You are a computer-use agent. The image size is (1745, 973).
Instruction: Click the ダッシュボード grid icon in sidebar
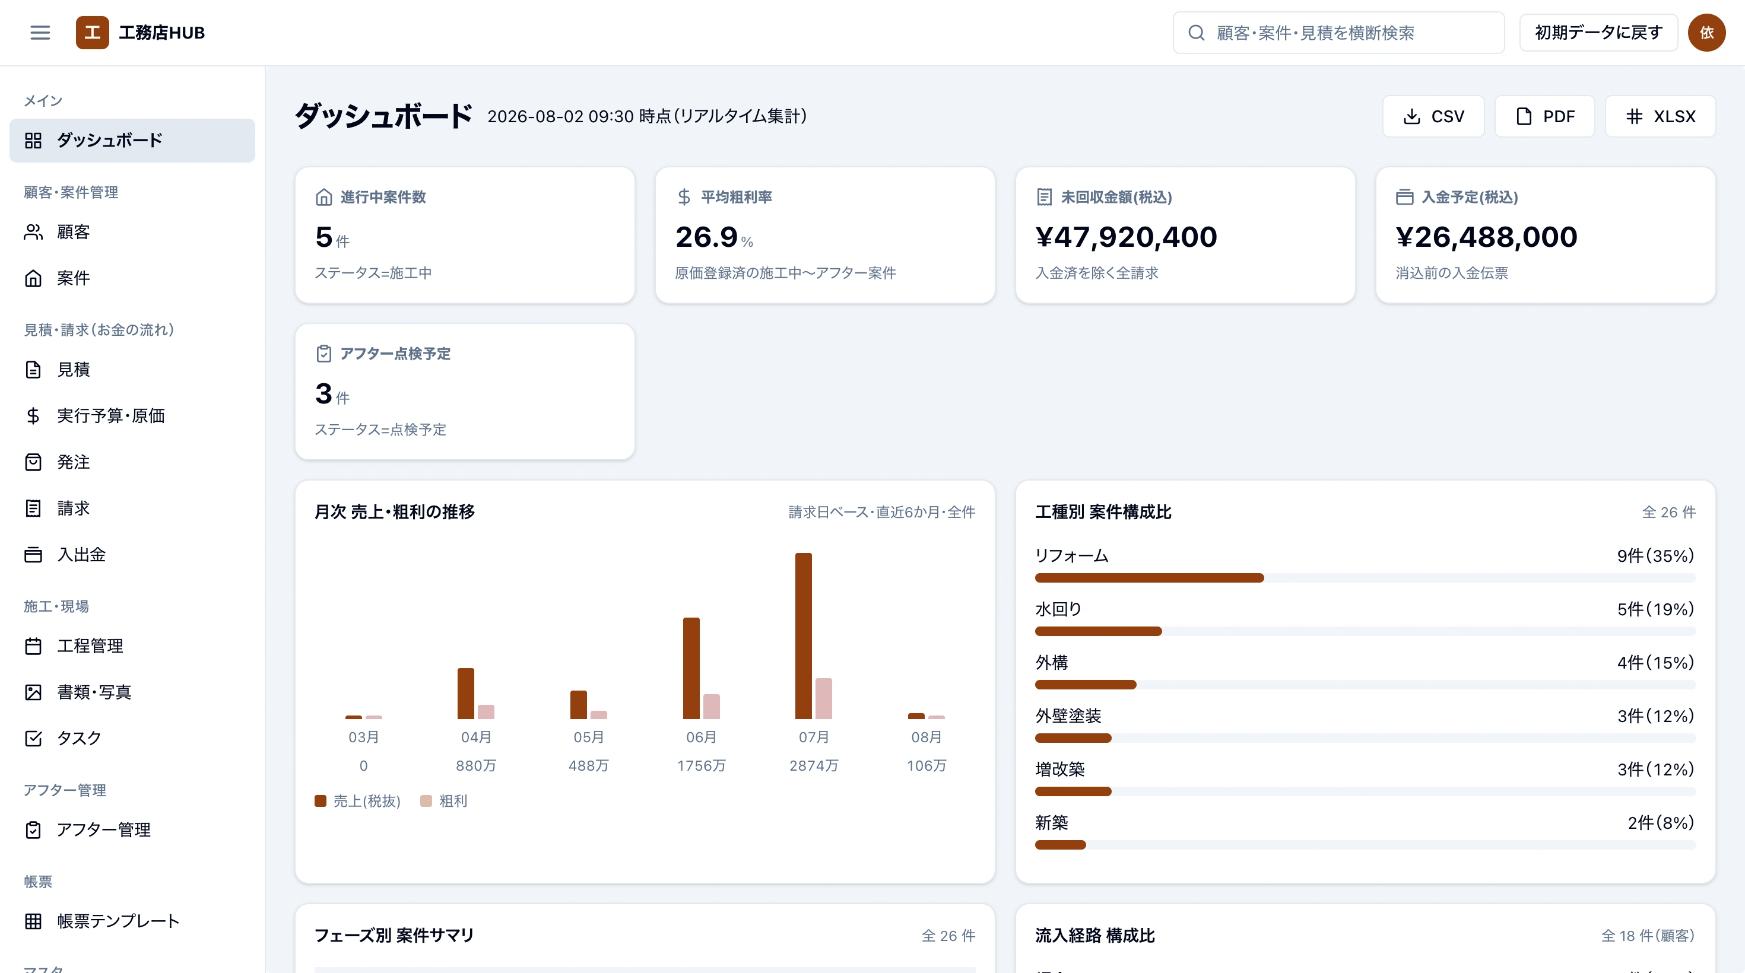(33, 140)
